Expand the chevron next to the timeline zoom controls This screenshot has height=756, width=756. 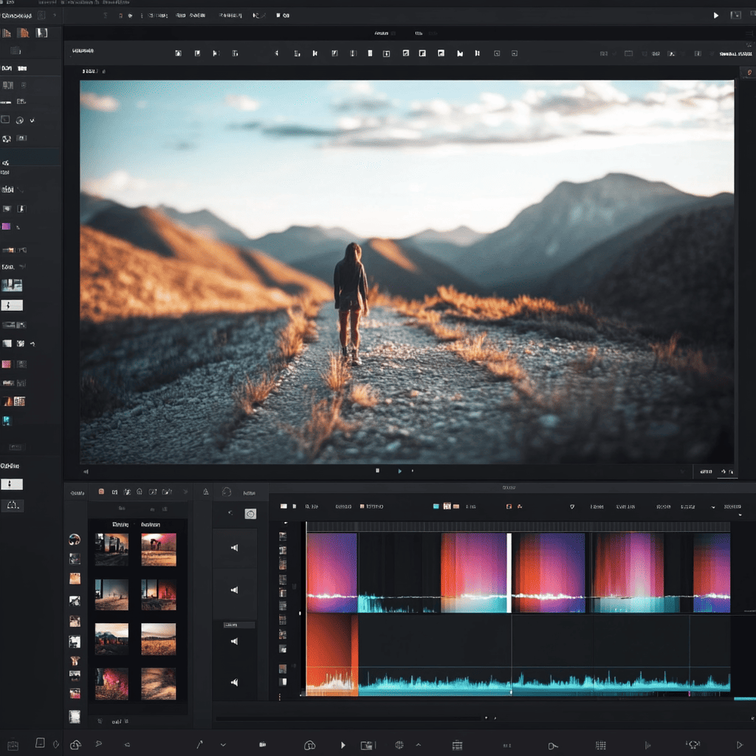point(713,507)
